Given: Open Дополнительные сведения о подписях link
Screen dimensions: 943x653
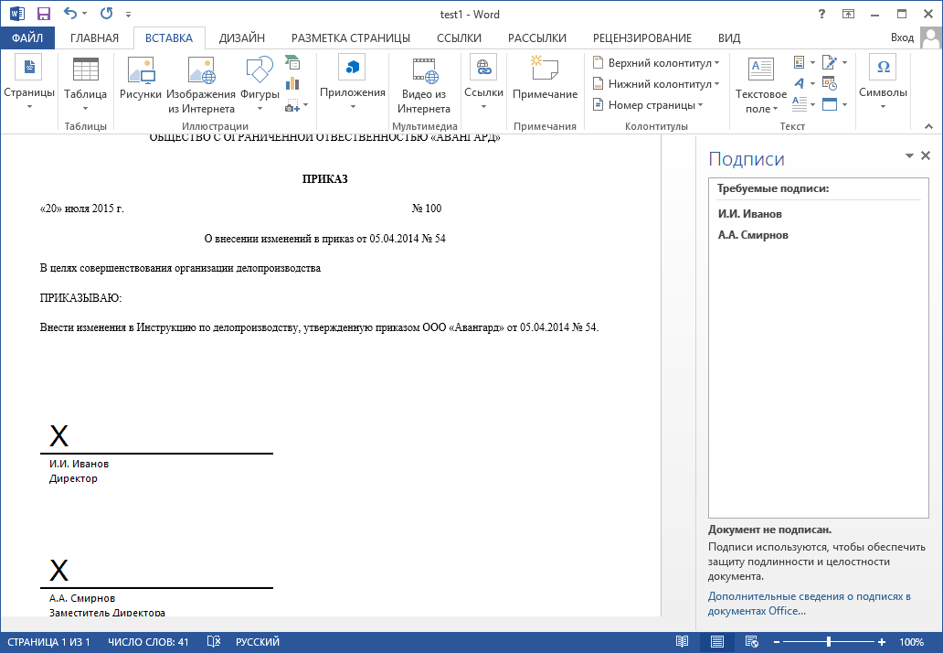Looking at the screenshot, I should (x=809, y=604).
